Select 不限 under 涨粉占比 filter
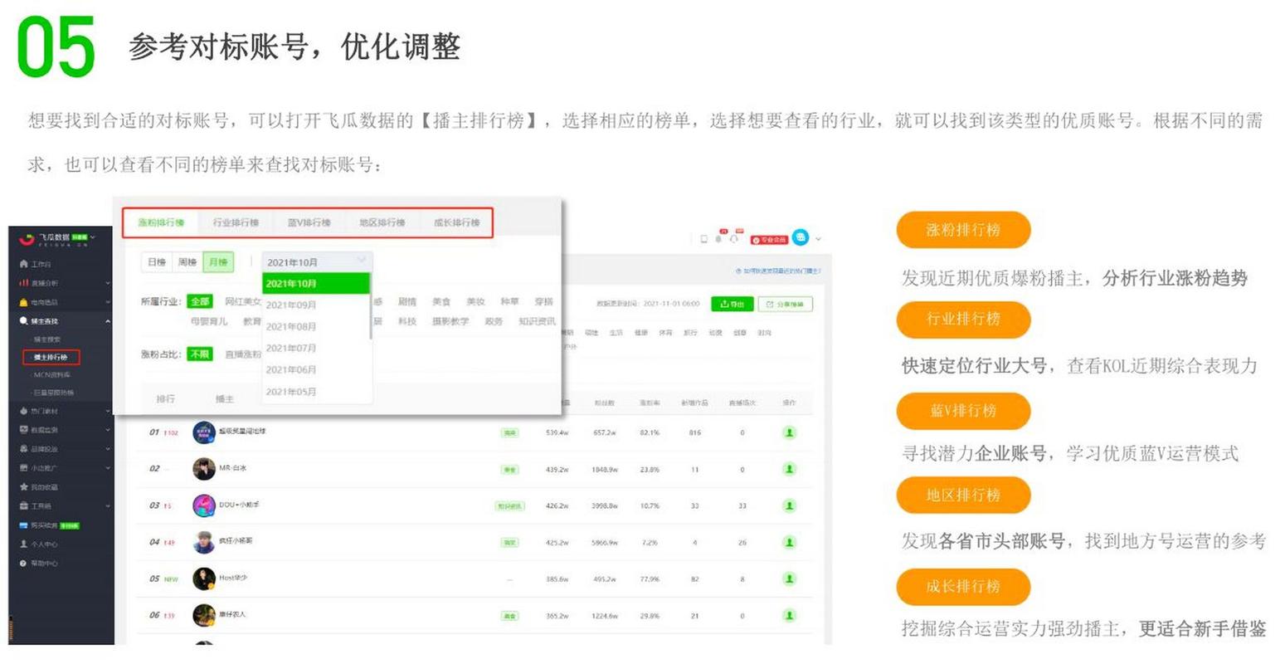1285x664 pixels. click(200, 354)
